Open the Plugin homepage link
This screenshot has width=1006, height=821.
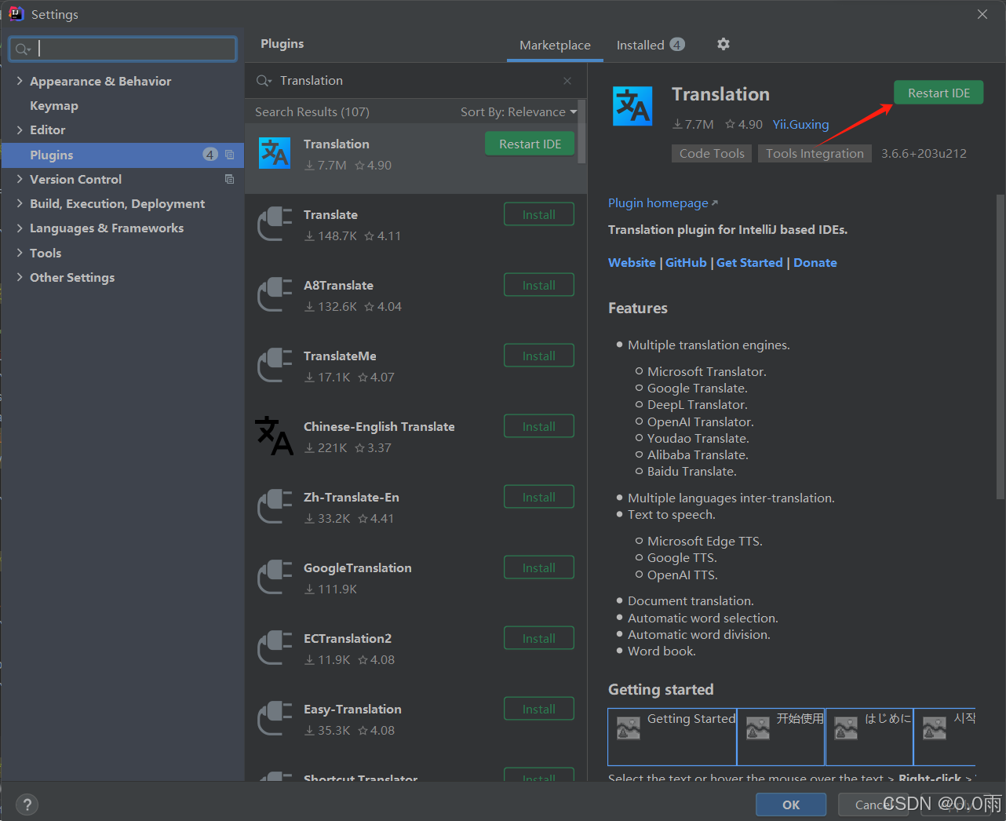coord(663,203)
